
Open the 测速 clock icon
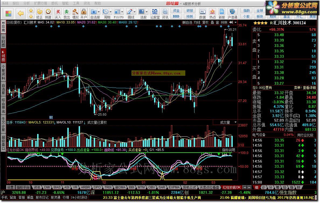coord(48,12)
